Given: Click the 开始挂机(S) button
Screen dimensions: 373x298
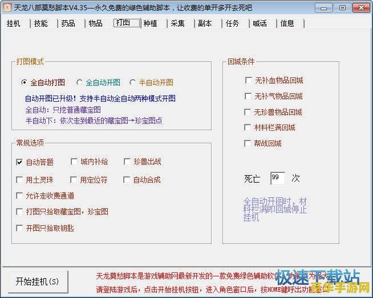Looking at the screenshot, I should click(38, 282).
